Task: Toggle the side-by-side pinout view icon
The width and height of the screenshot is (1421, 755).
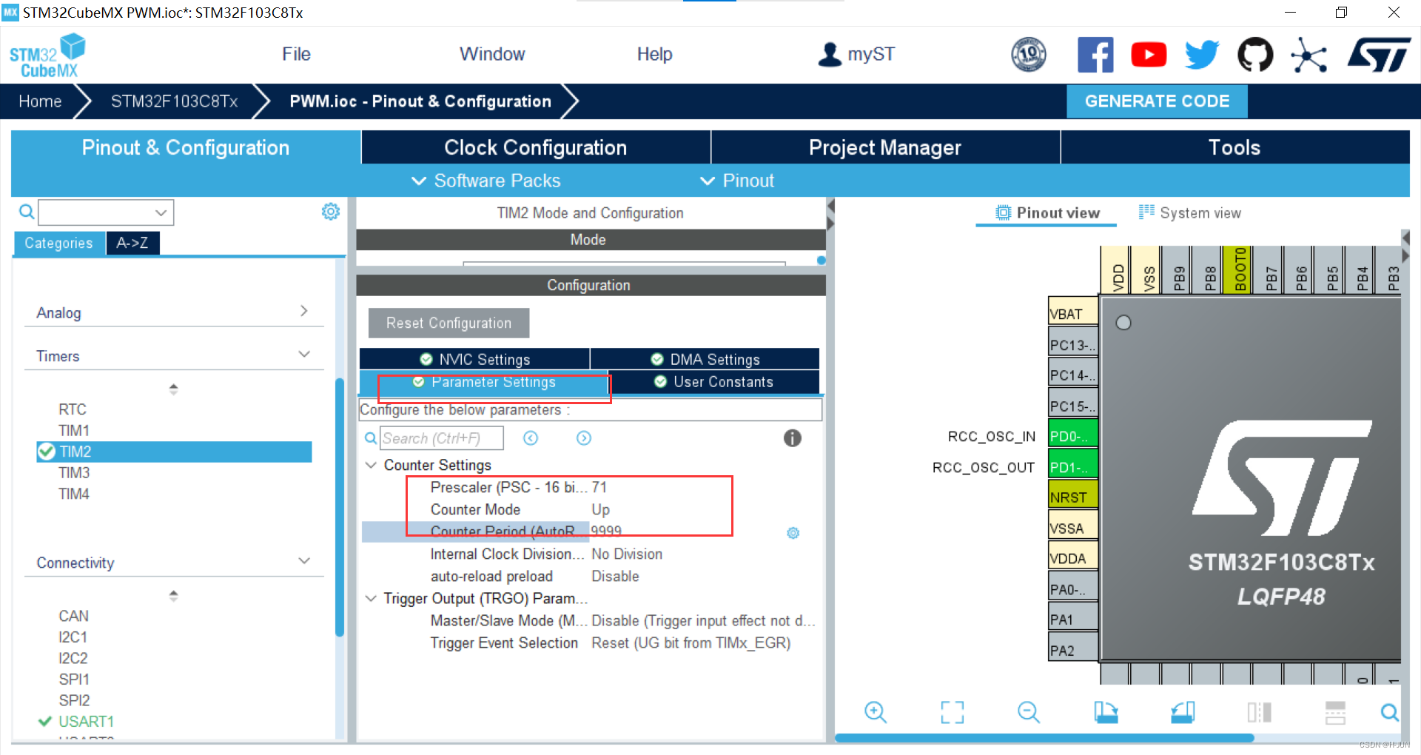Action: point(1259,712)
